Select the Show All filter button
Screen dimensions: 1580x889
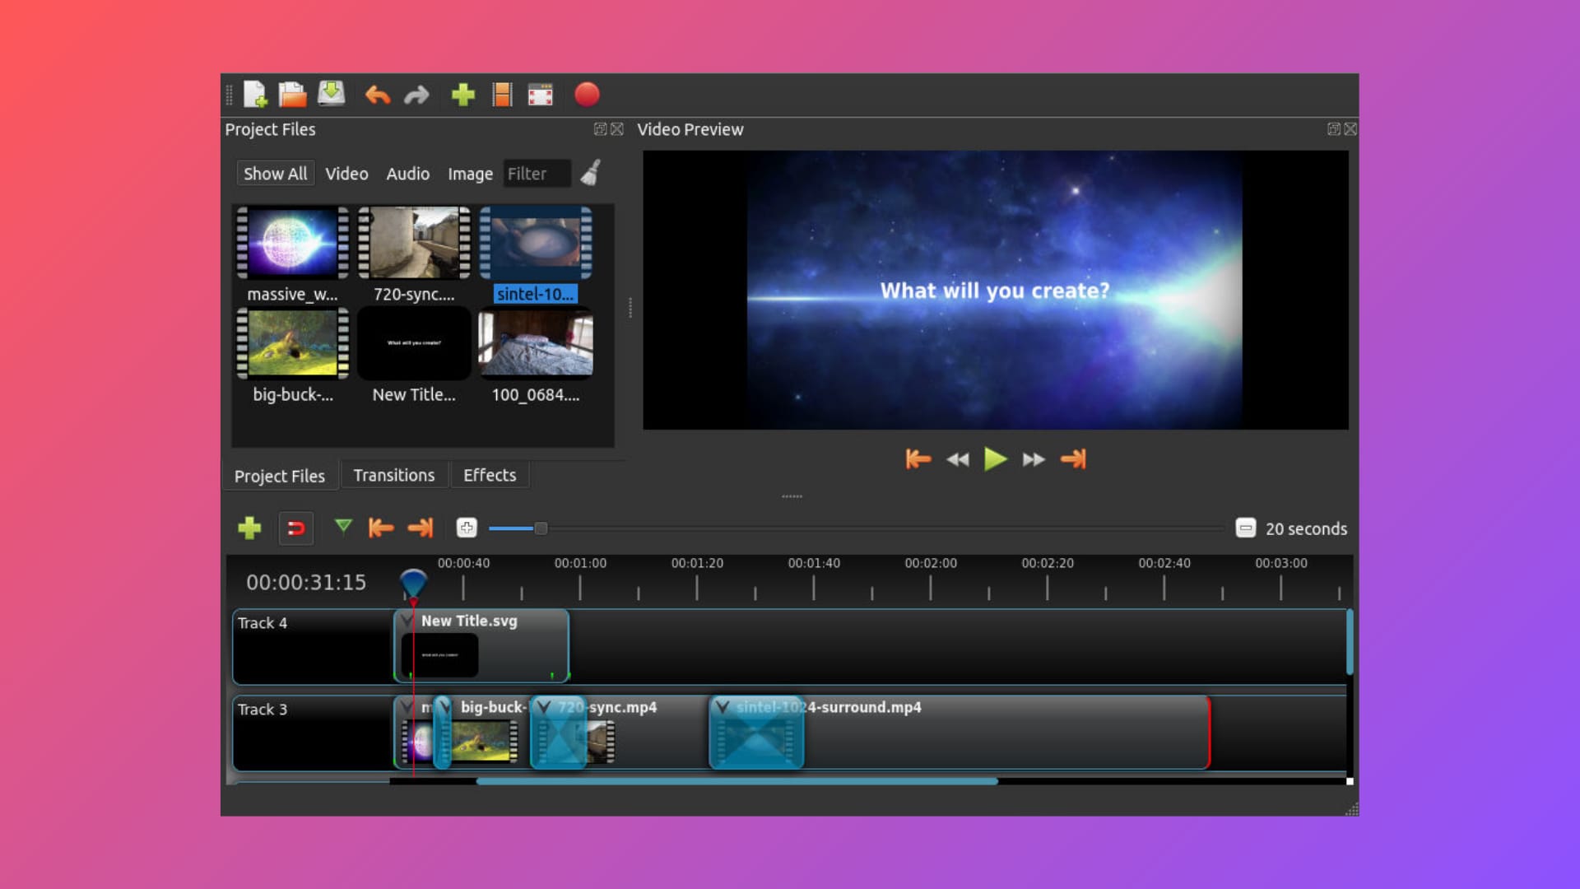click(275, 174)
